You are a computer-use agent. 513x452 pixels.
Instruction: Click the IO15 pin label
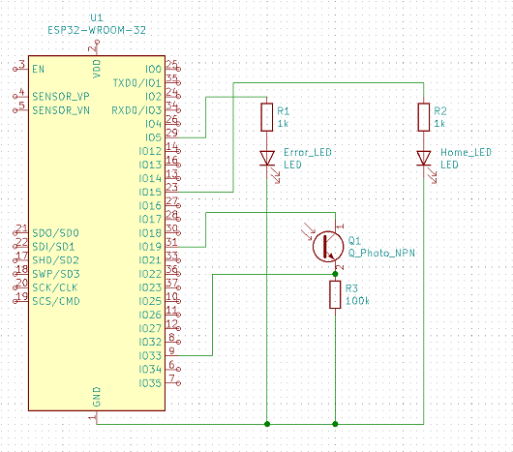(150, 192)
